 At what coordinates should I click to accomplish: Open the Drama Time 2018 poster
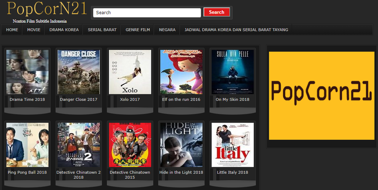[x=27, y=72]
